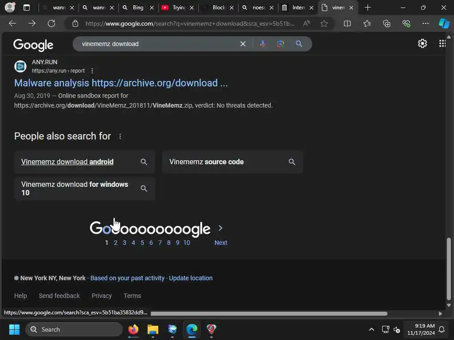
Task: Open Browser essentials heart icon
Action: [406, 23]
